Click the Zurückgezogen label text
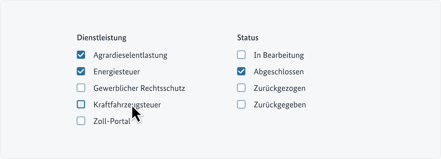The width and height of the screenshot is (441, 159). tap(279, 88)
